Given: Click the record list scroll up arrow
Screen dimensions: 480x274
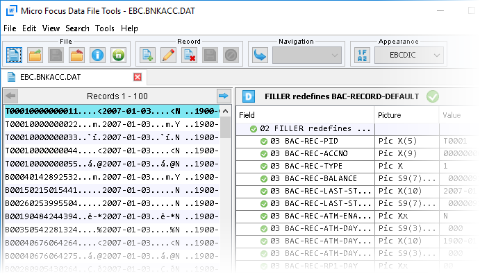Looking at the screenshot, I should point(226,111).
